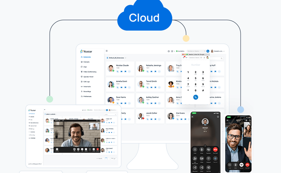Click the blue call button on dialpad popup
281x173 pixels.
(x=195, y=97)
